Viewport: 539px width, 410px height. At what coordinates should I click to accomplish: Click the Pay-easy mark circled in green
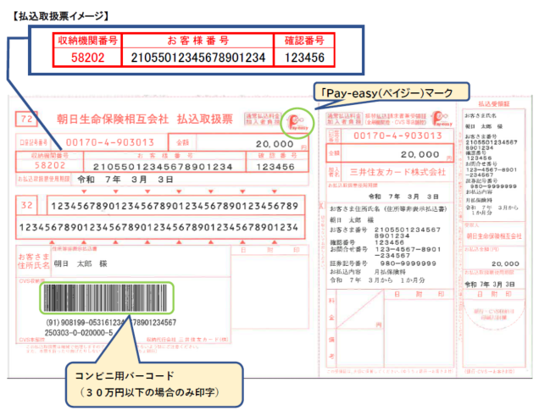coord(297,123)
